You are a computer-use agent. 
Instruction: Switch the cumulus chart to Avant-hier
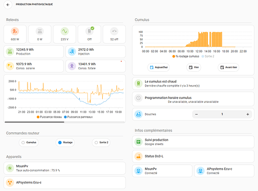pyautogui.click(x=228, y=67)
